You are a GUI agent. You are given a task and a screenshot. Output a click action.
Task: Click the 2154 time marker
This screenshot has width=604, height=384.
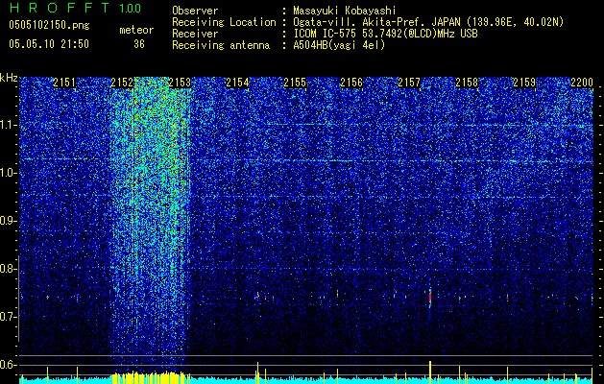coord(237,82)
